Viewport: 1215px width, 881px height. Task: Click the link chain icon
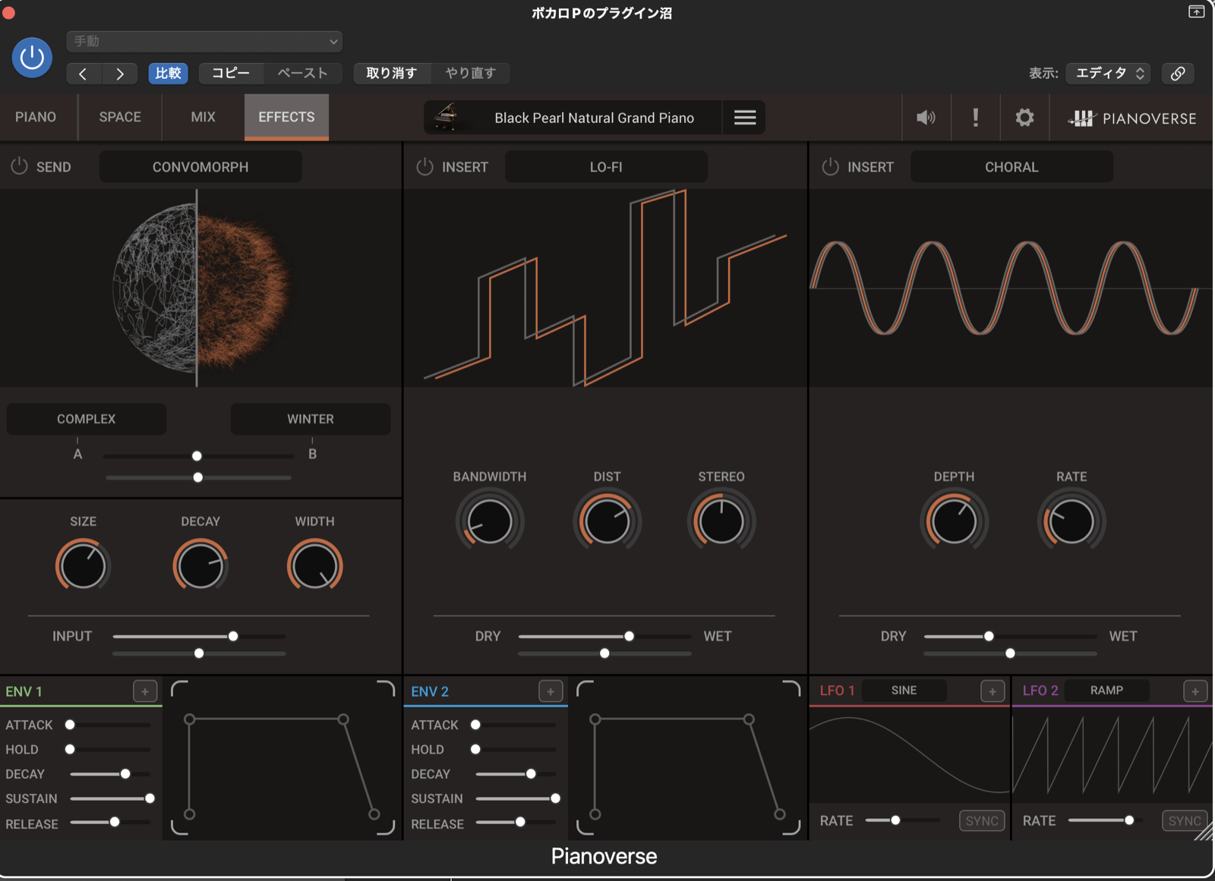click(1178, 74)
